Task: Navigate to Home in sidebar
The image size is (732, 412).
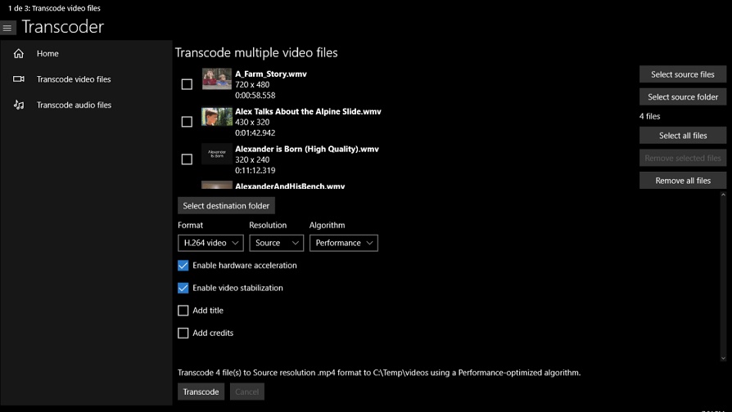Action: (x=47, y=54)
